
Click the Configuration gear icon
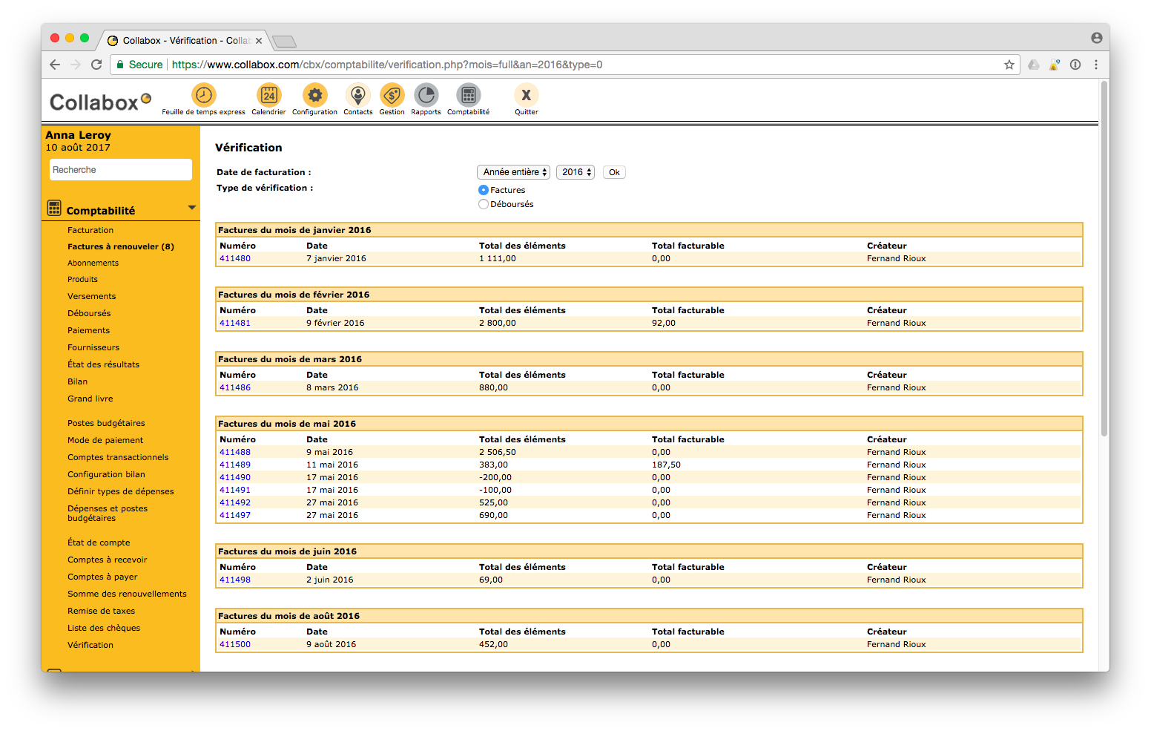tap(314, 95)
